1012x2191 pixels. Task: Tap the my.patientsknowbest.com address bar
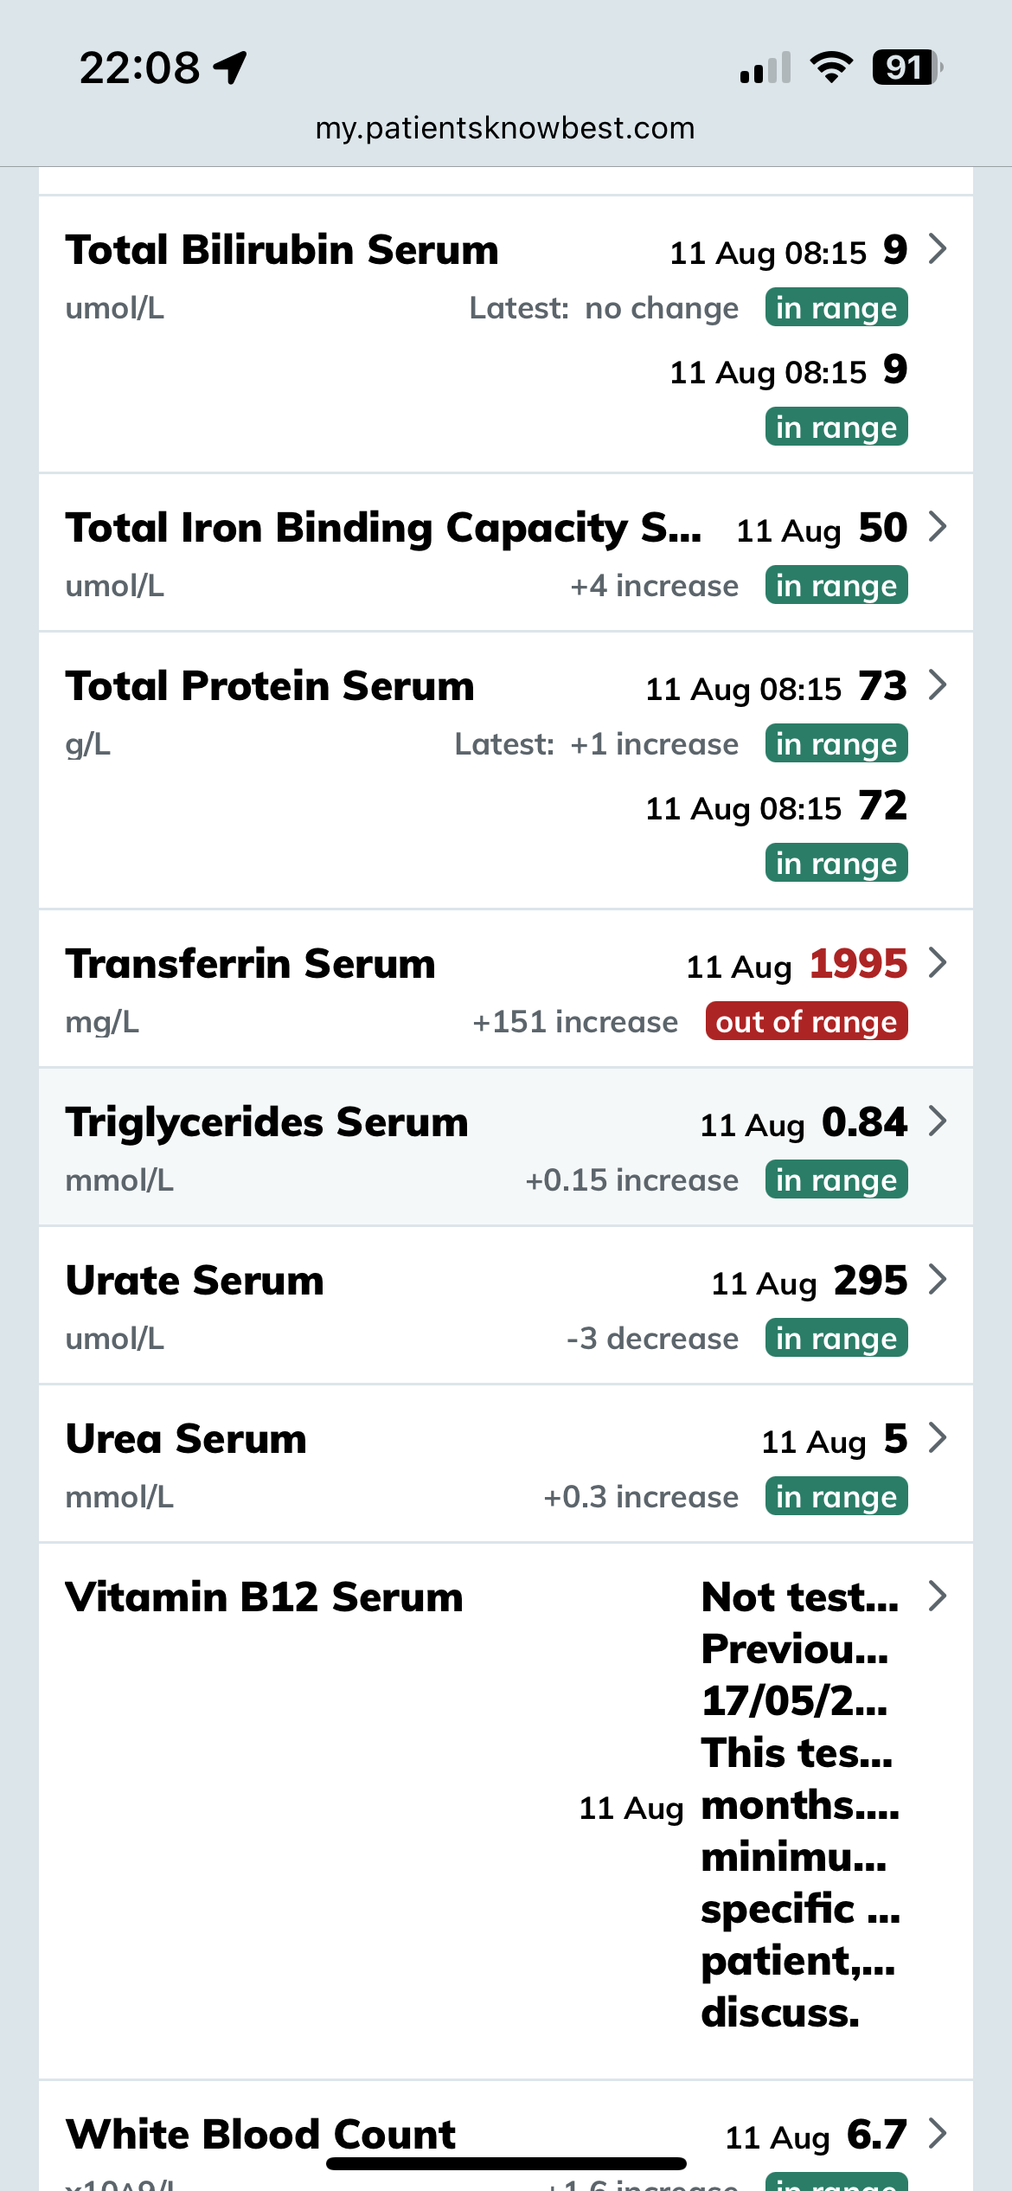point(505,128)
